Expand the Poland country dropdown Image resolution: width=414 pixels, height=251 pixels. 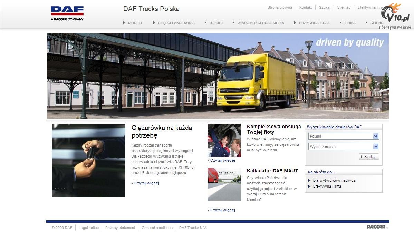point(344,136)
